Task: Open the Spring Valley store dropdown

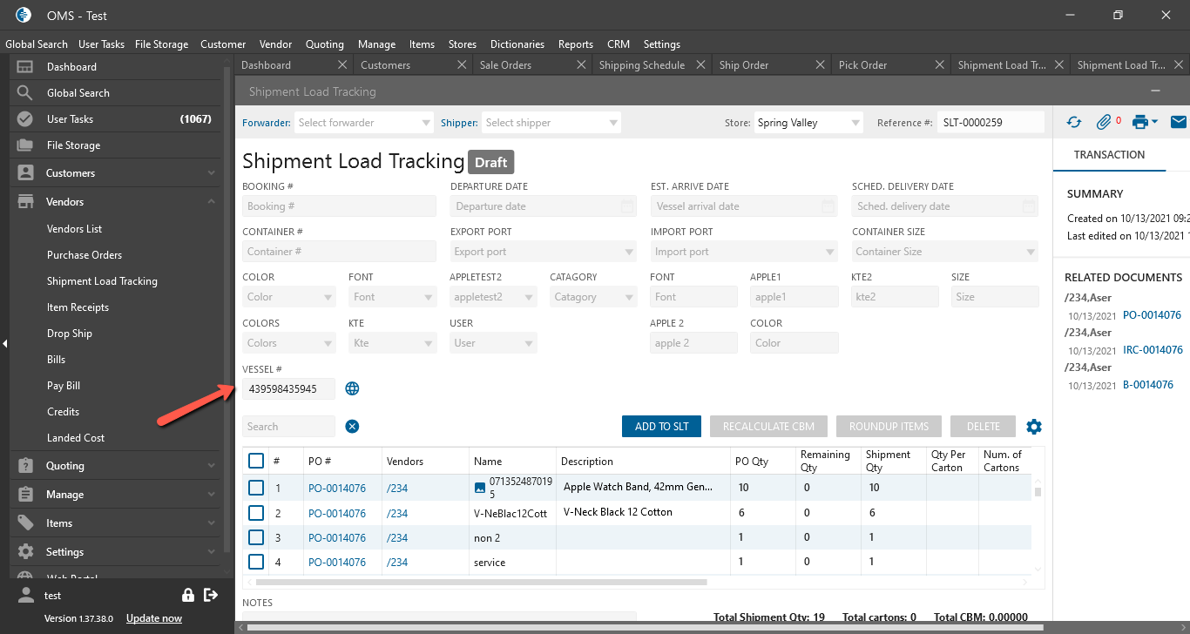Action: tap(808, 123)
